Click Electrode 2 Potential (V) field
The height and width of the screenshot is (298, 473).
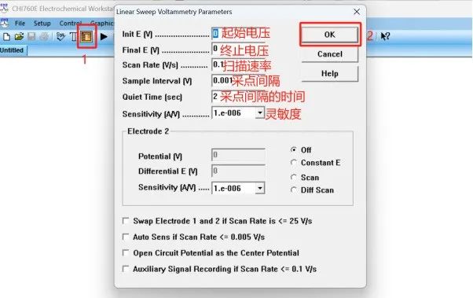point(238,155)
